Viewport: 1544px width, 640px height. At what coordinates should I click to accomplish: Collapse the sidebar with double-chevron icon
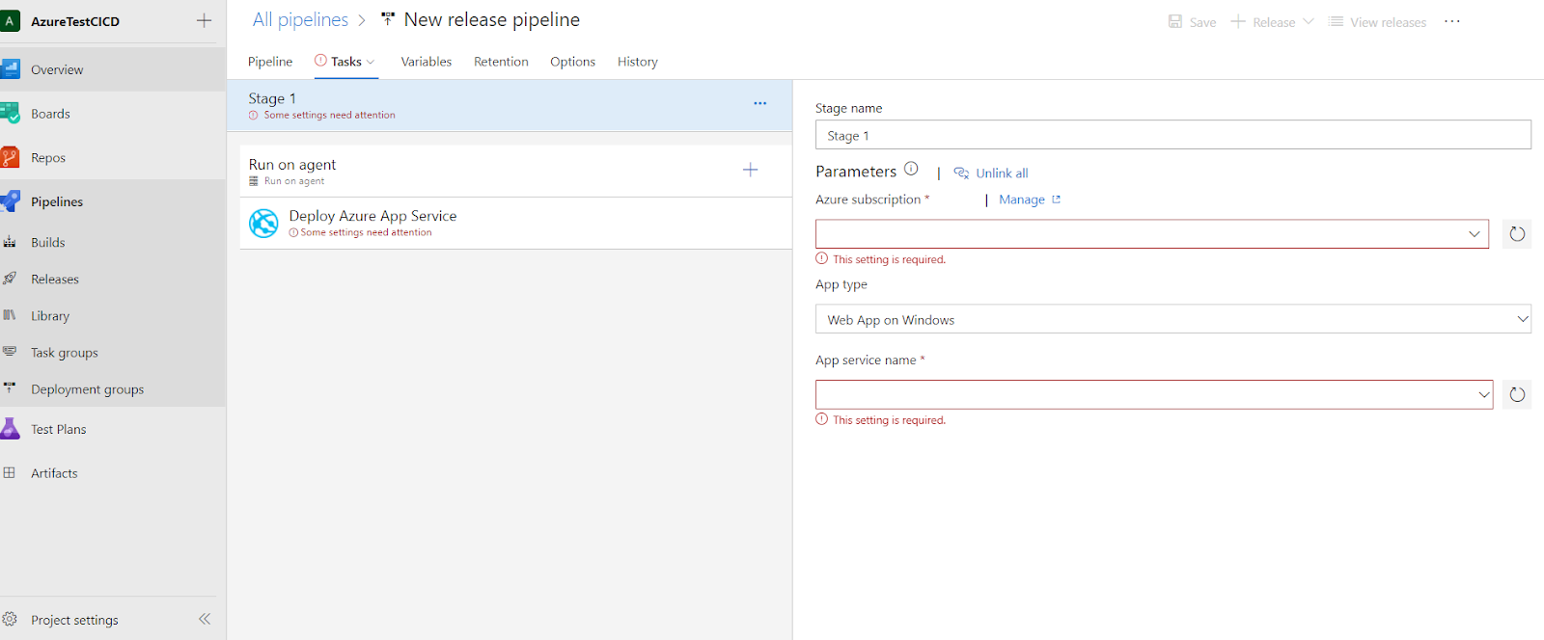pos(205,619)
